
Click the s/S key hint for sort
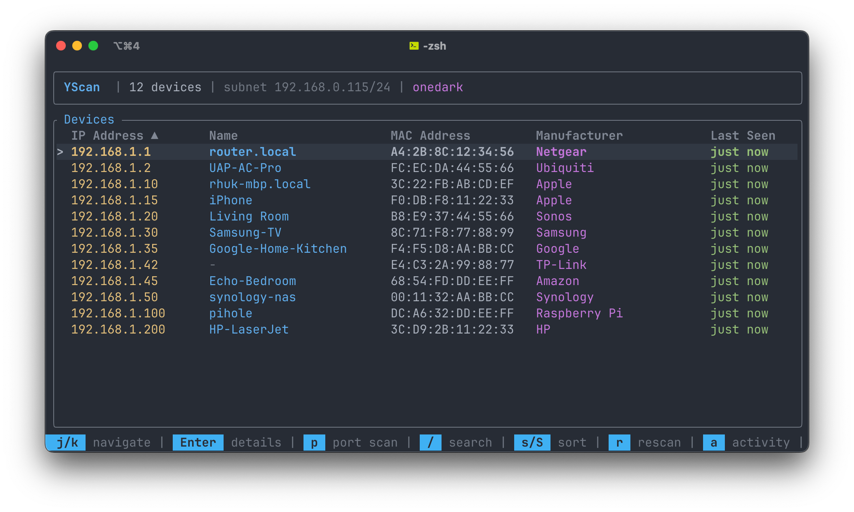[532, 443]
